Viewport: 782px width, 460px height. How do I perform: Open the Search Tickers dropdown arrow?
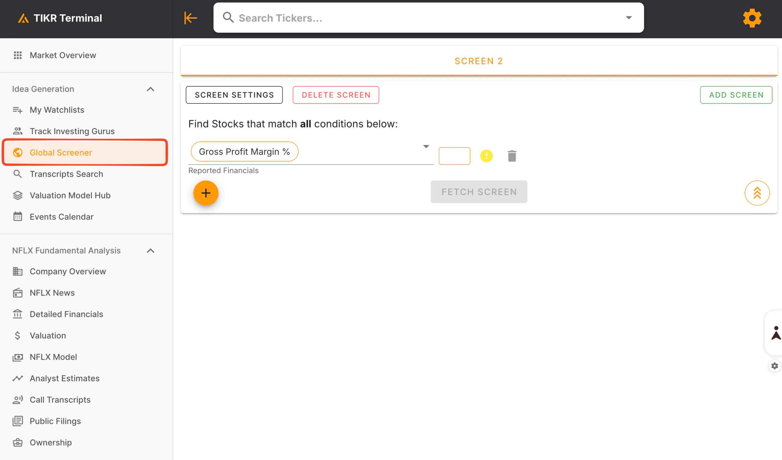(x=629, y=18)
